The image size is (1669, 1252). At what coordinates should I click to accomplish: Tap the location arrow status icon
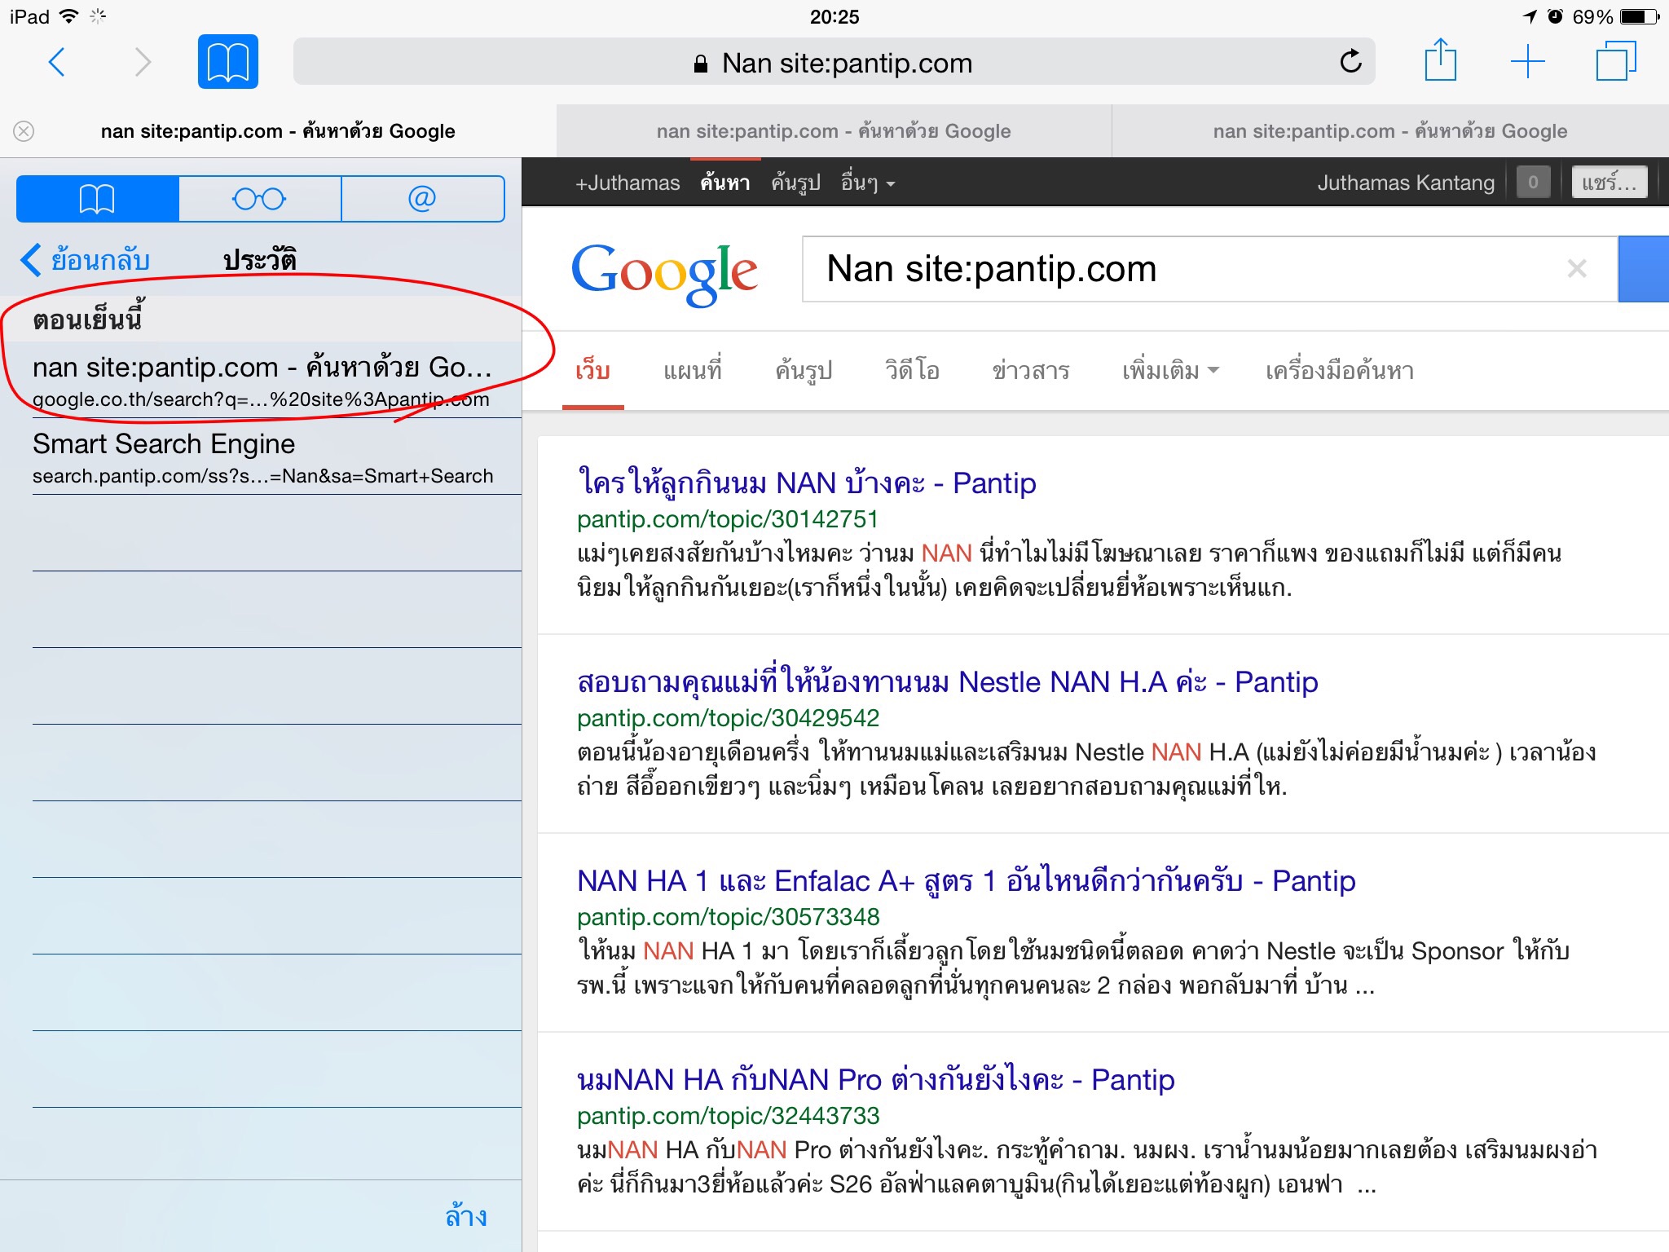coord(1529,16)
